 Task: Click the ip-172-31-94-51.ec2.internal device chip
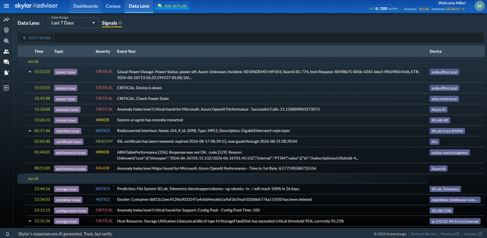[x=455, y=221]
